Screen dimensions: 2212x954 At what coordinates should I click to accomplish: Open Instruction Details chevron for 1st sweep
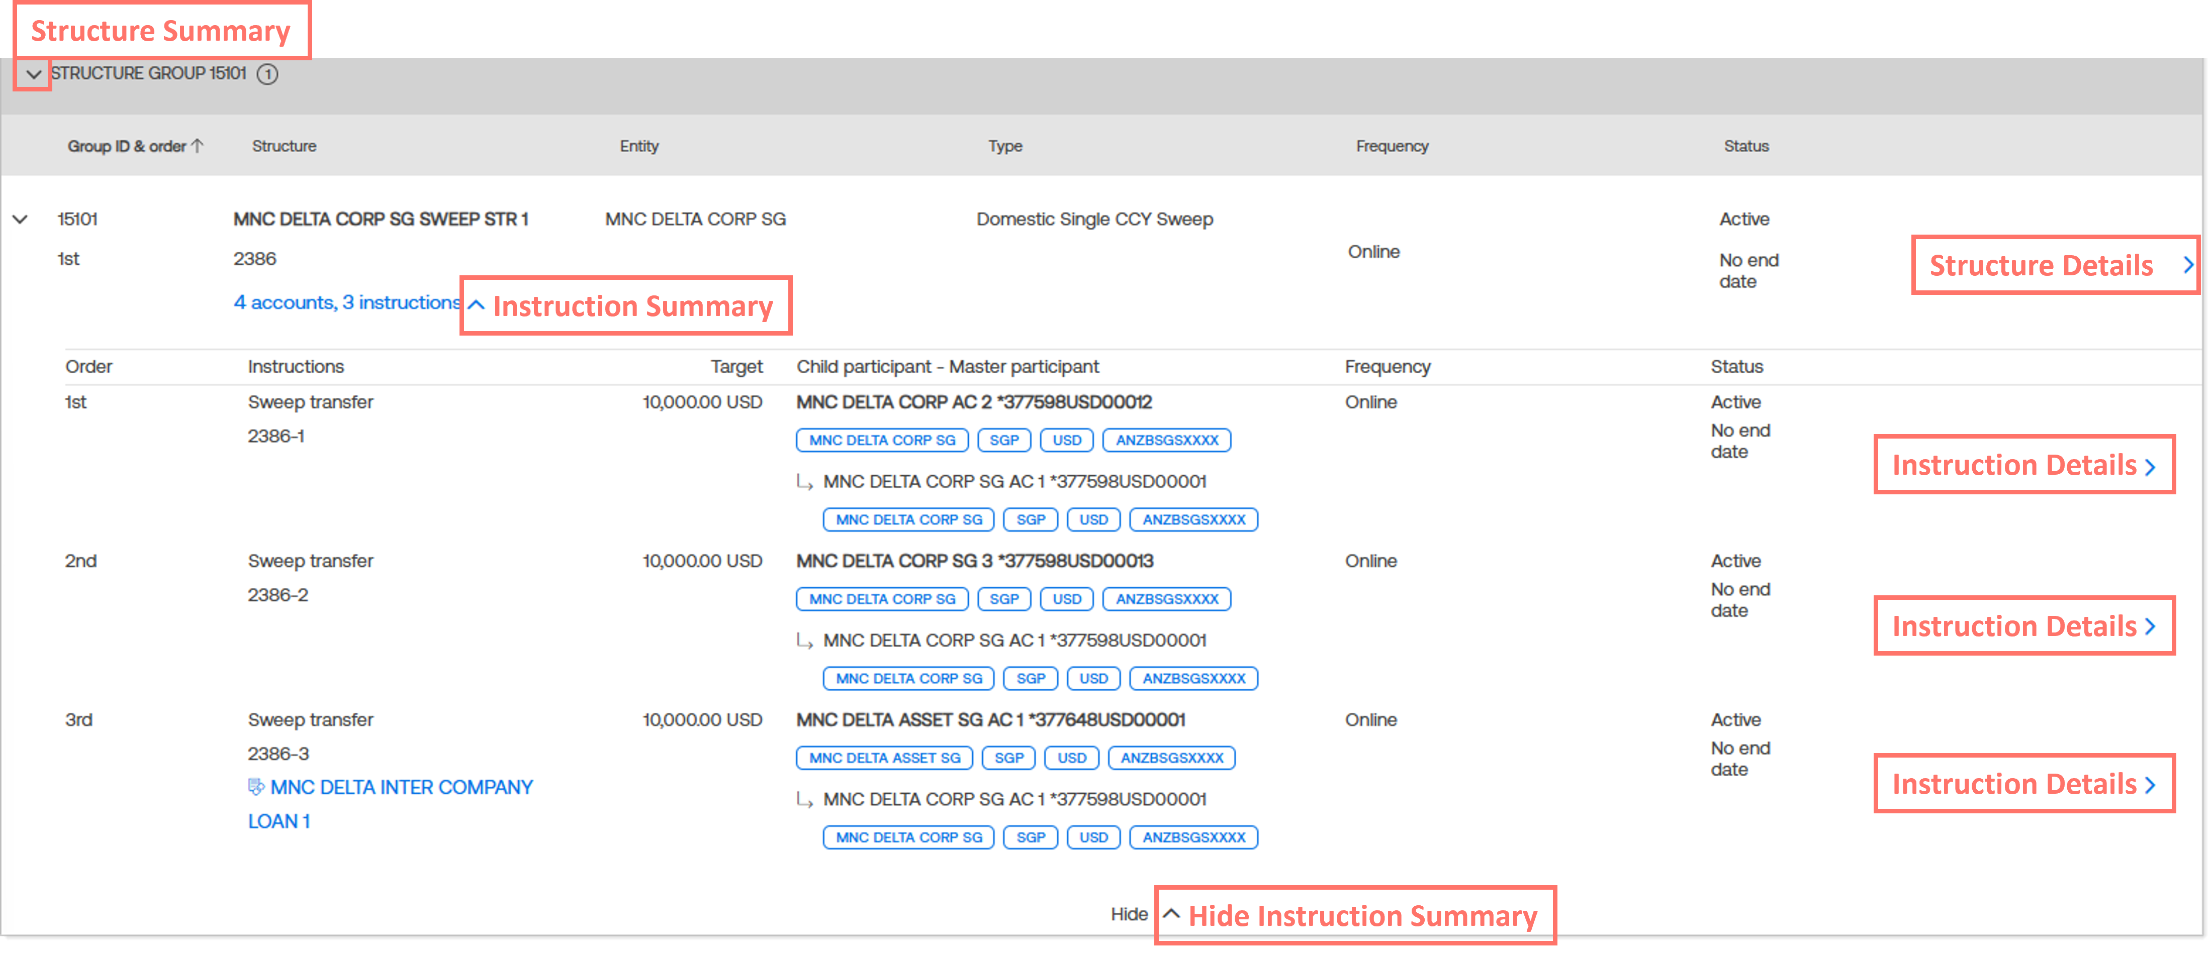(2150, 467)
